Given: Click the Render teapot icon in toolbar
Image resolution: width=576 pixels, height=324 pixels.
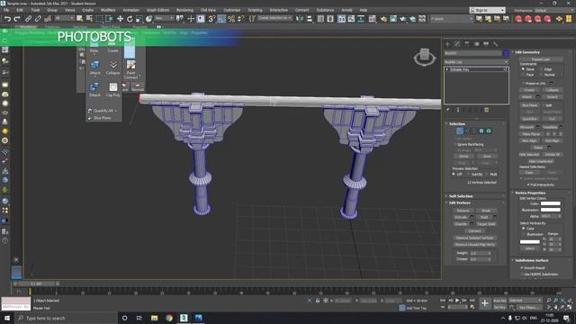Looking at the screenshot, I should point(403,18).
